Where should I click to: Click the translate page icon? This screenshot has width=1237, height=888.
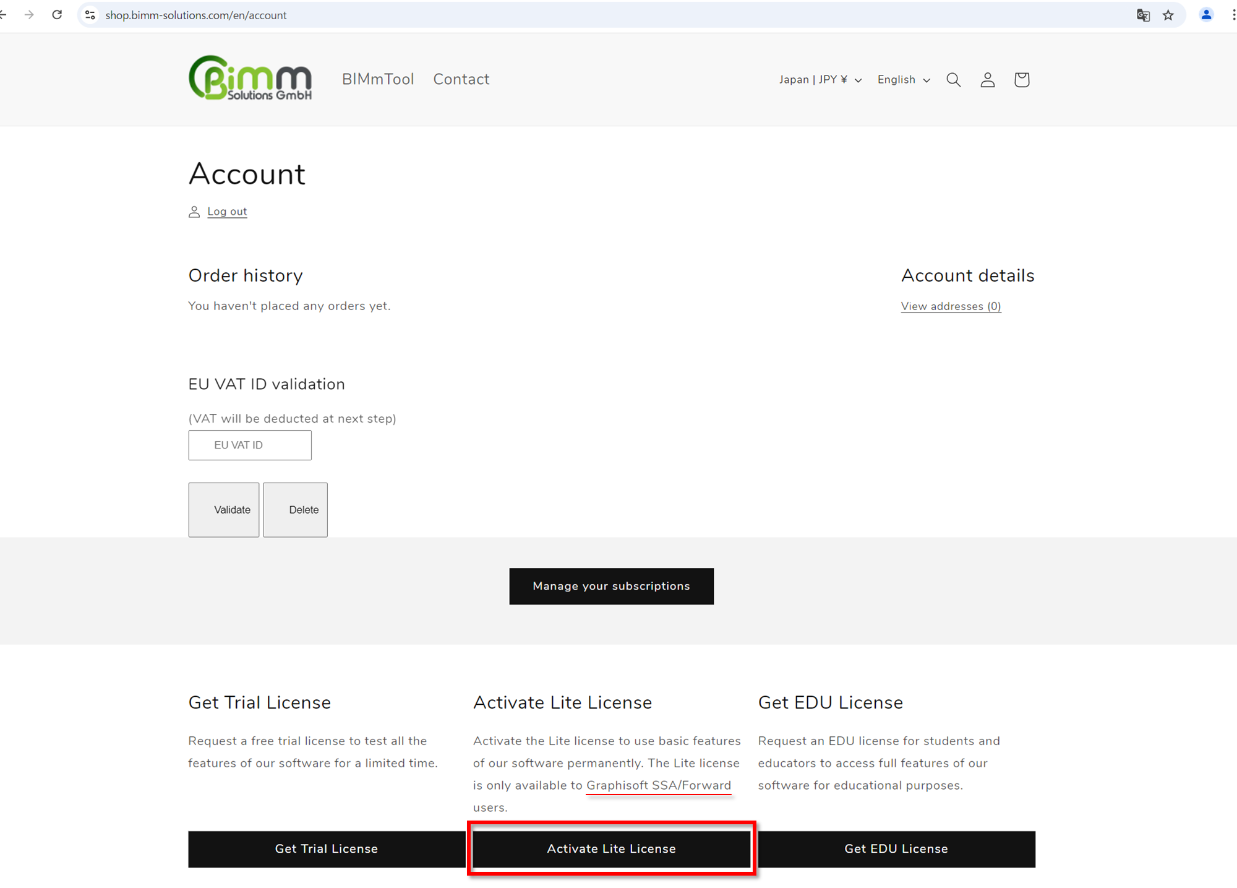tap(1143, 15)
